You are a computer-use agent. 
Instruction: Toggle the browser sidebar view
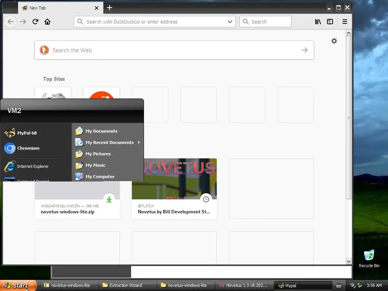[x=330, y=22]
